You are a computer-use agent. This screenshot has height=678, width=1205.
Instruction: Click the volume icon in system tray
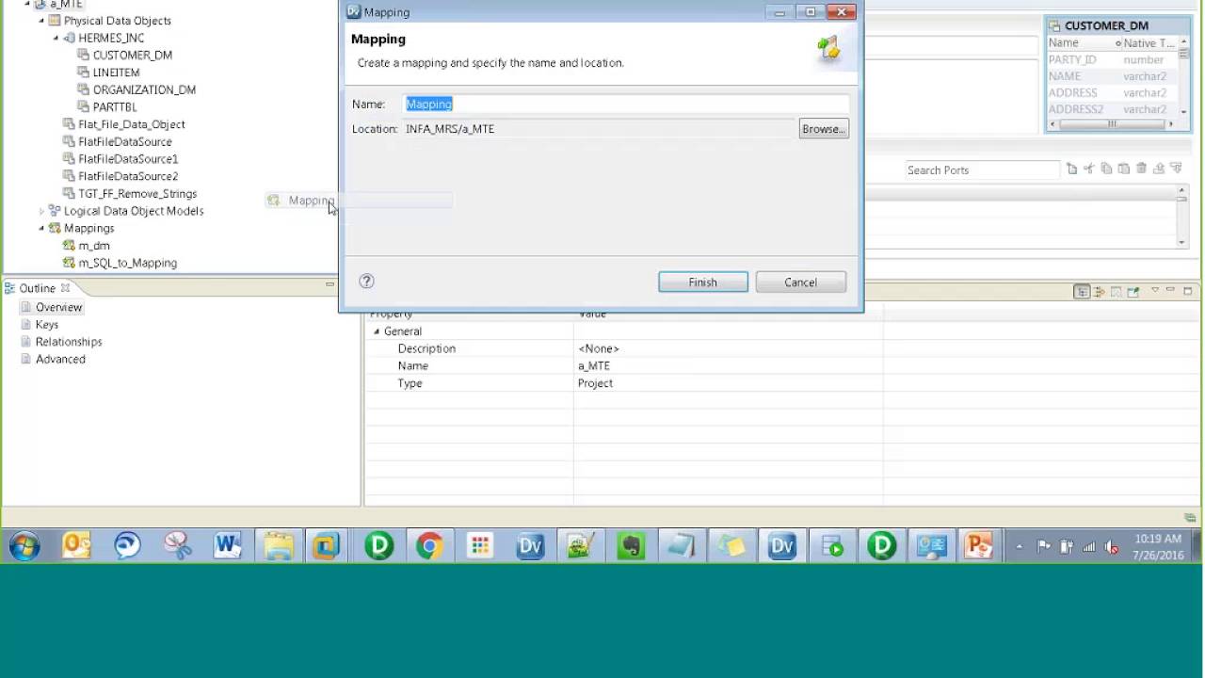pos(1112,546)
